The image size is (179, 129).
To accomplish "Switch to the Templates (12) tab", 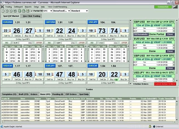I will [x=9, y=94].
